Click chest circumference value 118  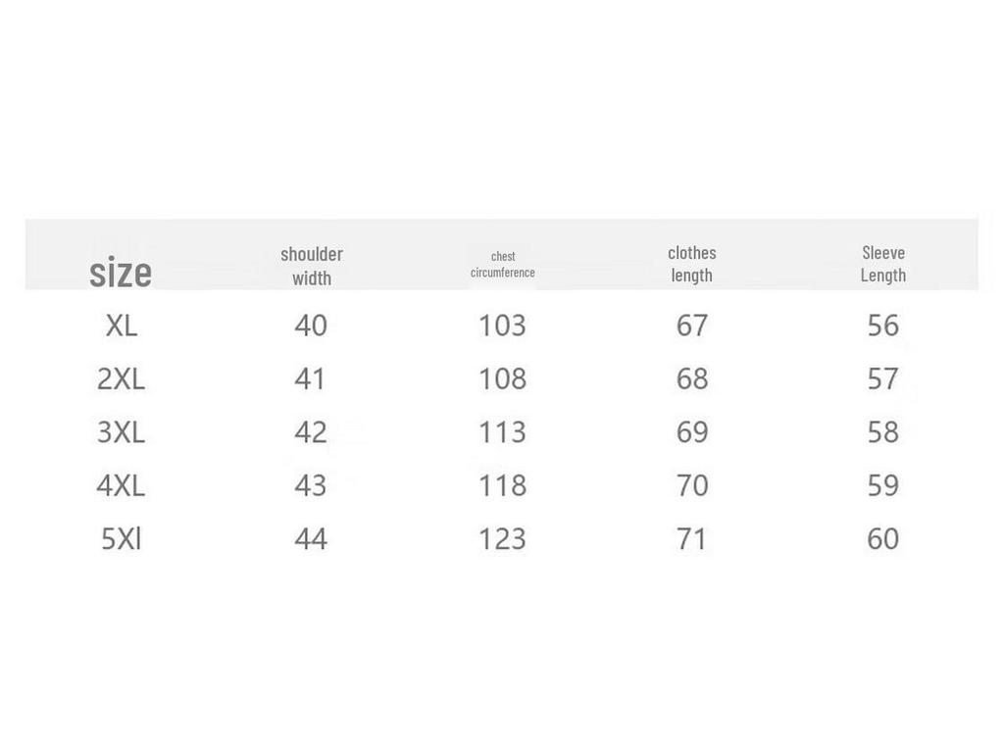click(502, 485)
